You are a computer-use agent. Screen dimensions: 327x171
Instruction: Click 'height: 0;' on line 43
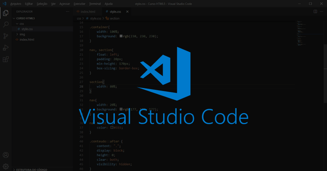106,155
